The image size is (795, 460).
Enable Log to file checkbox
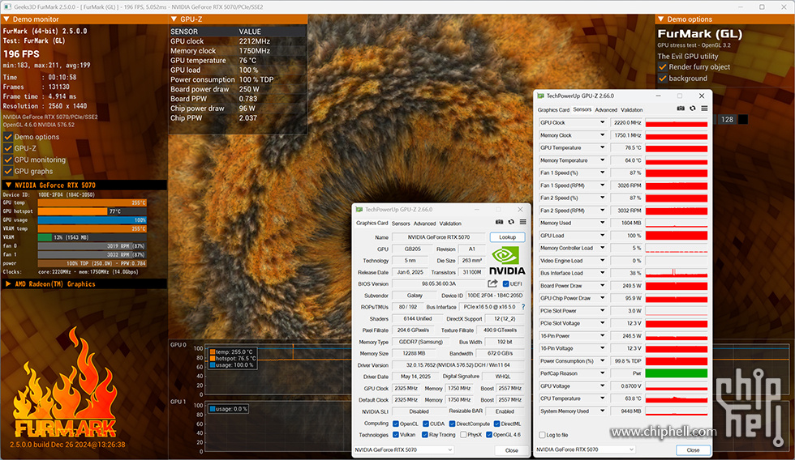tap(542, 435)
